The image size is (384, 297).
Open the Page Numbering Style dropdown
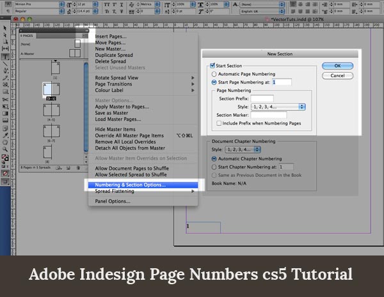tap(278, 107)
